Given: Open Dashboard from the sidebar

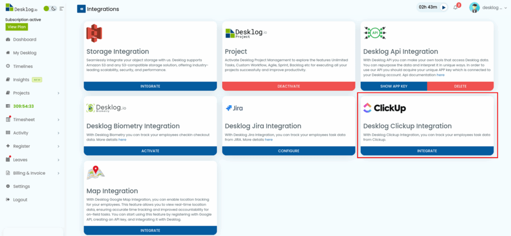Looking at the screenshot, I should coord(25,39).
